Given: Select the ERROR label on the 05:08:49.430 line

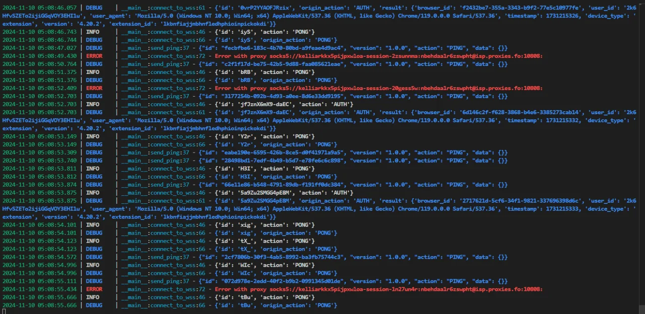Looking at the screenshot, I should 94,56.
